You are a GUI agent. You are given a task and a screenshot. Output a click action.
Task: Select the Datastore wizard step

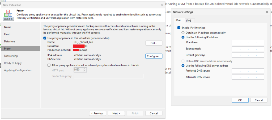pyautogui.click(x=10, y=42)
